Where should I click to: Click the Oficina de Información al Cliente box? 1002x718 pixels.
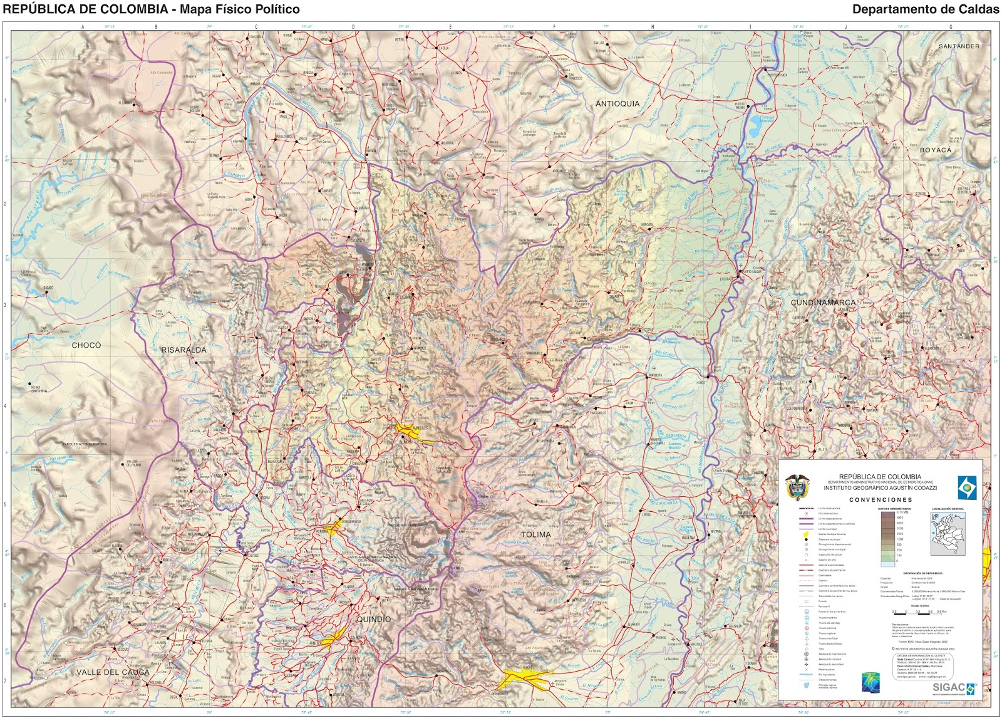(x=923, y=665)
